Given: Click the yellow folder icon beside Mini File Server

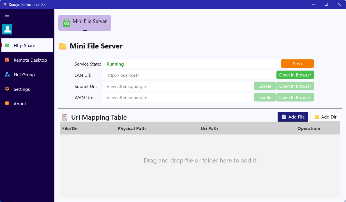Looking at the screenshot, I should coord(63,46).
